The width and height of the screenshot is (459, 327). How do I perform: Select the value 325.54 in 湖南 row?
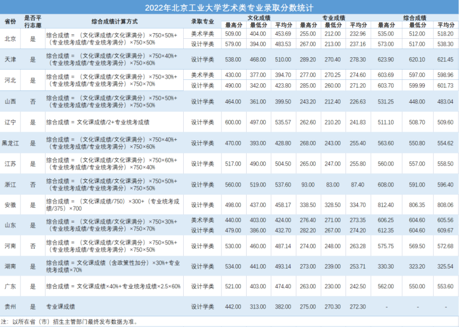pos(446,266)
